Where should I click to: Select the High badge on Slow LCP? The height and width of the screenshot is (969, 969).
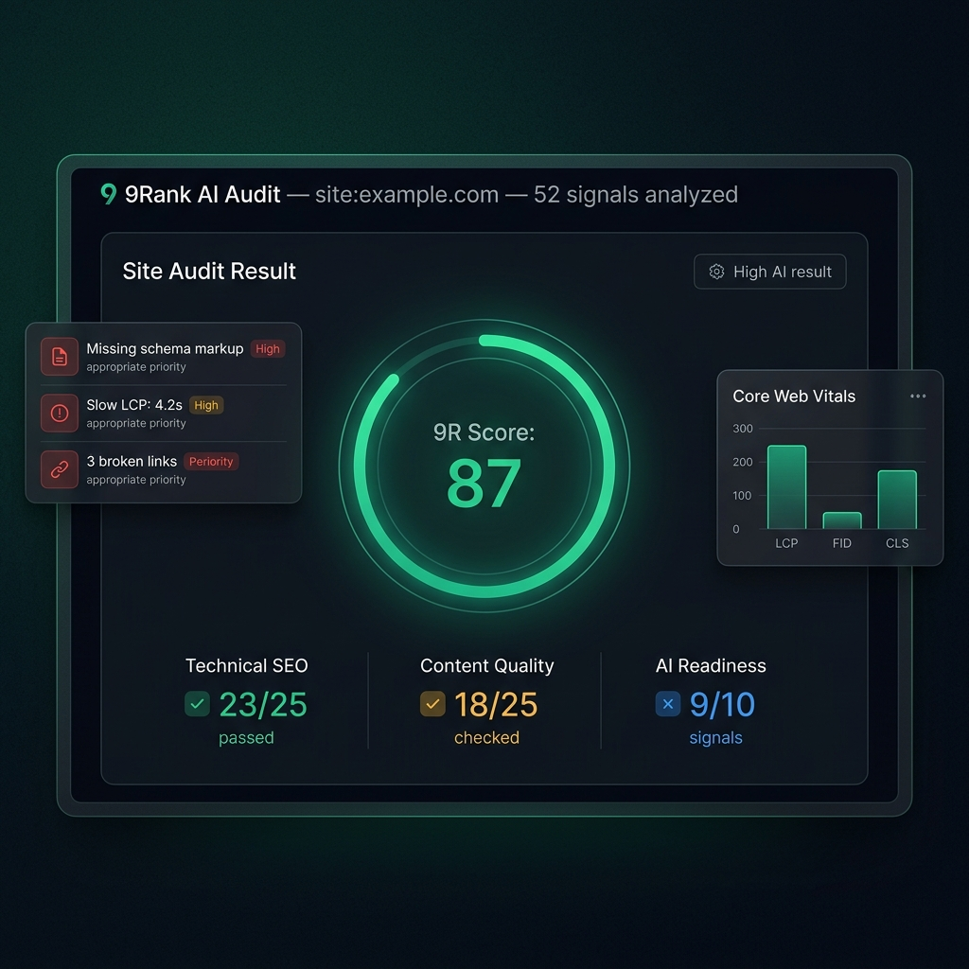(206, 405)
